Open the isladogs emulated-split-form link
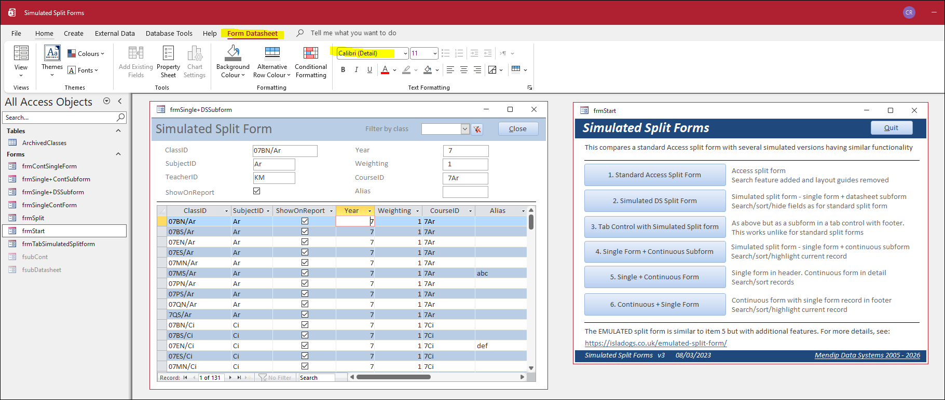945x400 pixels. (x=655, y=343)
